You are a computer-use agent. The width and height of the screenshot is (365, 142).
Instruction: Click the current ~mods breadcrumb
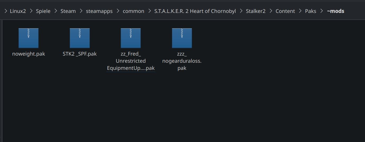(x=335, y=11)
